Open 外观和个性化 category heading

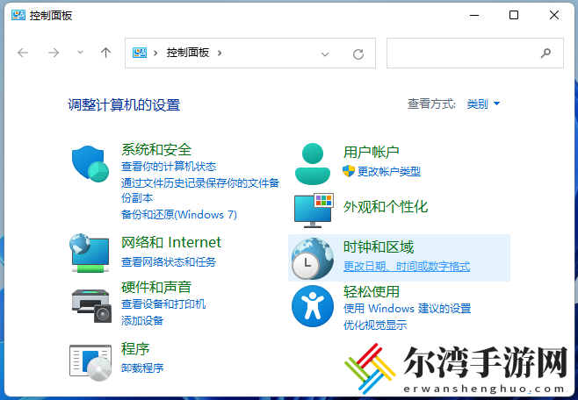(386, 207)
